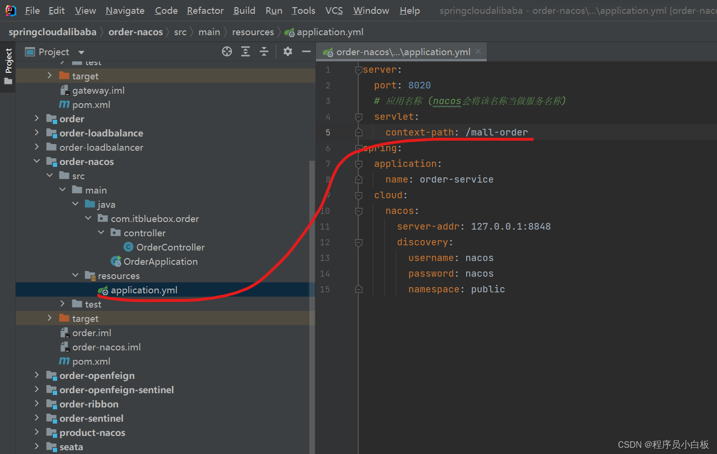Click the IntelliJ IDEA logo icon
Image resolution: width=717 pixels, height=454 pixels.
10,10
